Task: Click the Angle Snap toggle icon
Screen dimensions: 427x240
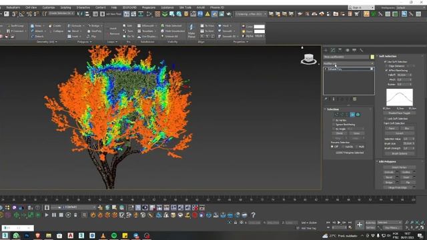Action: [22, 14]
